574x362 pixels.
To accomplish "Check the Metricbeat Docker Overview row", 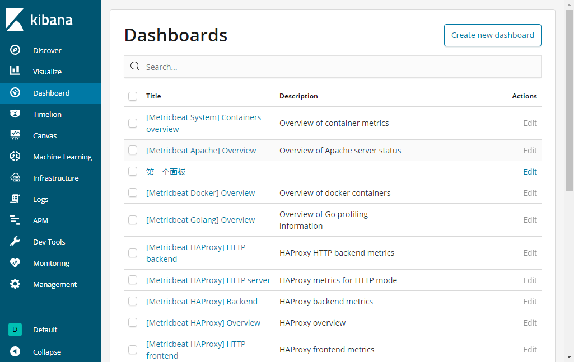I will (133, 192).
